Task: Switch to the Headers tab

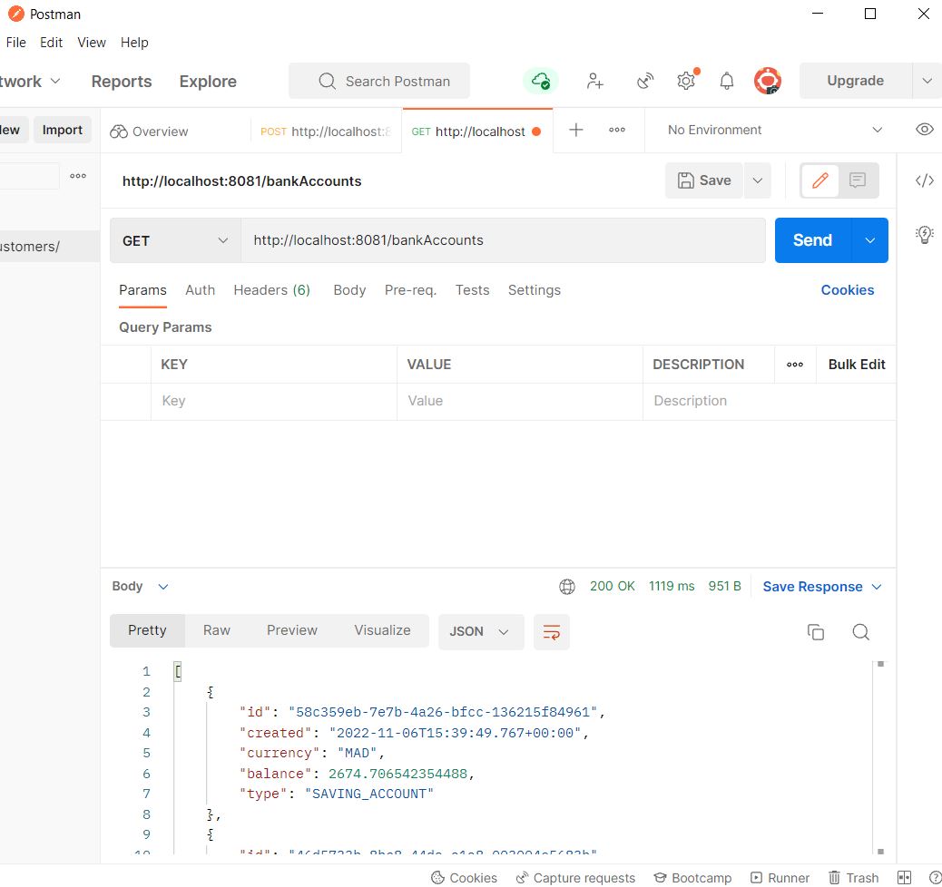Action: (x=271, y=289)
